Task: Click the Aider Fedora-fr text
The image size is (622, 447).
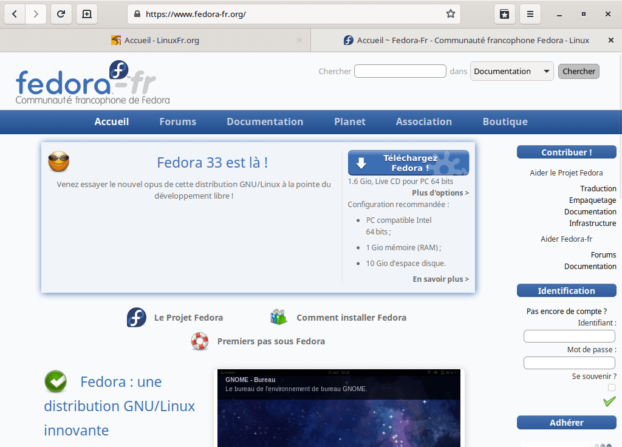Action: [x=567, y=239]
